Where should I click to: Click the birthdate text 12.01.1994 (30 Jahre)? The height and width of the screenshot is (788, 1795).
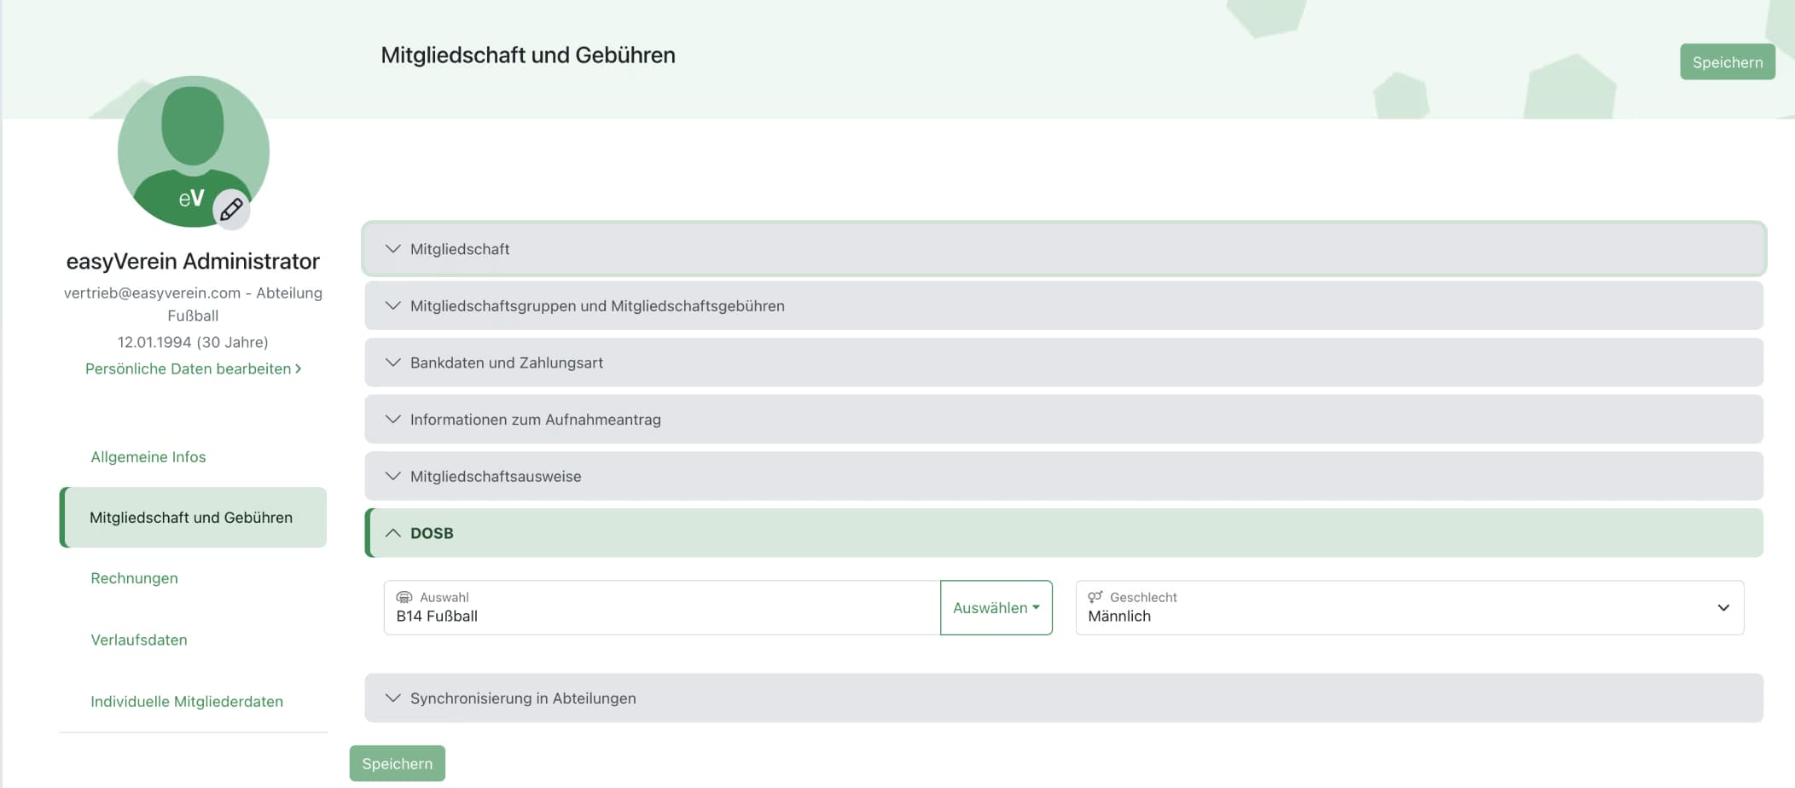(x=193, y=342)
